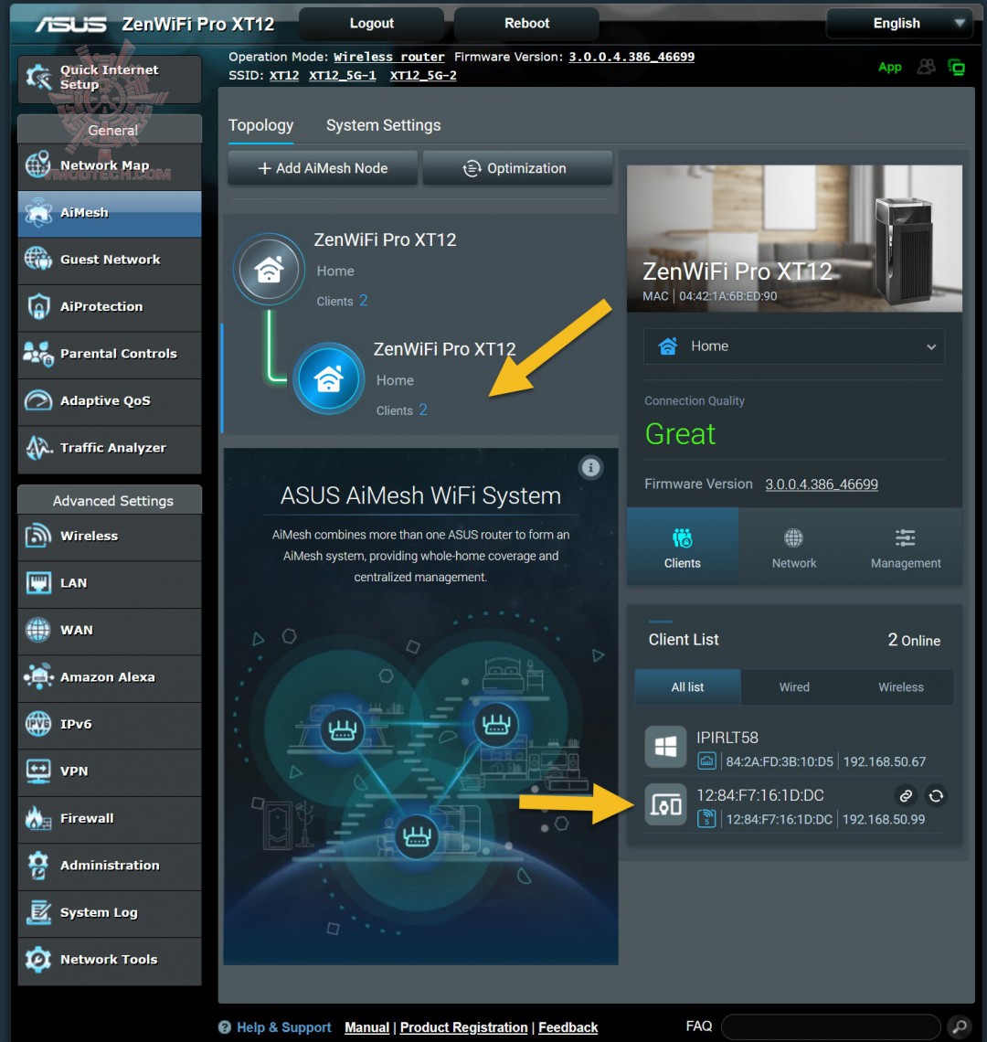Viewport: 987px width, 1042px height.
Task: Select the AiMesh icon in the sidebar
Action: click(37, 213)
